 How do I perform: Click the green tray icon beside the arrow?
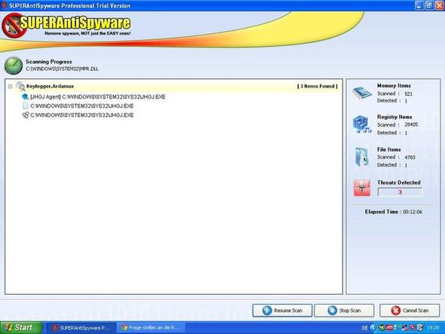tap(382, 328)
